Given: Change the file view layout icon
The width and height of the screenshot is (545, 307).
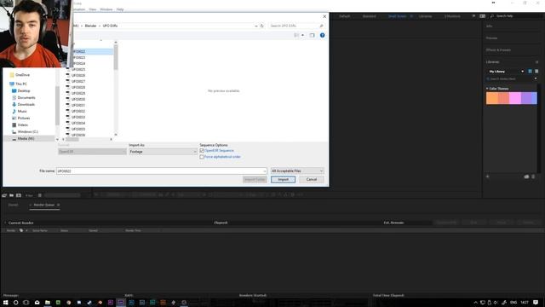Looking at the screenshot, I should 296,35.
